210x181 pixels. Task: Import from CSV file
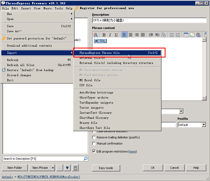pyautogui.click(x=117, y=85)
